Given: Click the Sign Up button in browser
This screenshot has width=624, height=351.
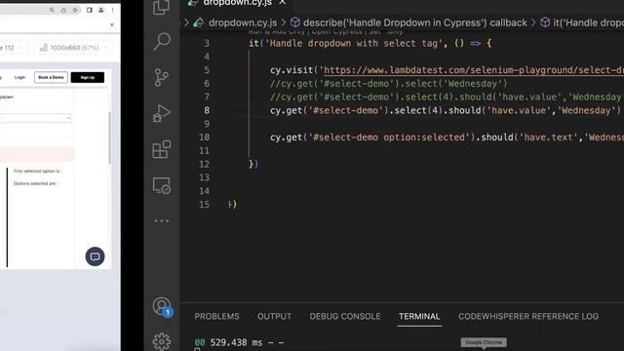Looking at the screenshot, I should click(x=88, y=77).
